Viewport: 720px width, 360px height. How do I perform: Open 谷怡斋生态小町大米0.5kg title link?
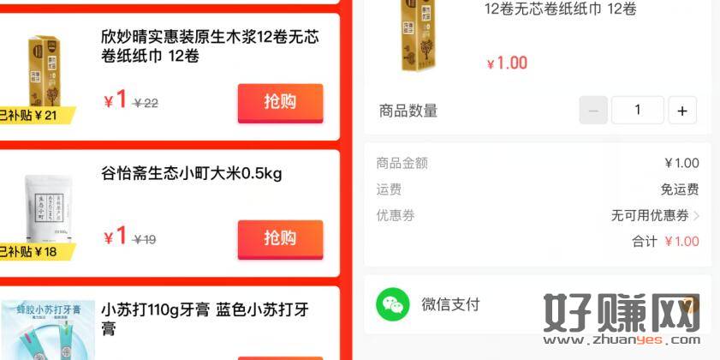[192, 174]
